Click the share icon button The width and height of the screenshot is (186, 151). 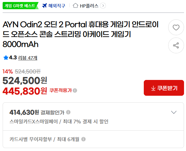(176, 45)
